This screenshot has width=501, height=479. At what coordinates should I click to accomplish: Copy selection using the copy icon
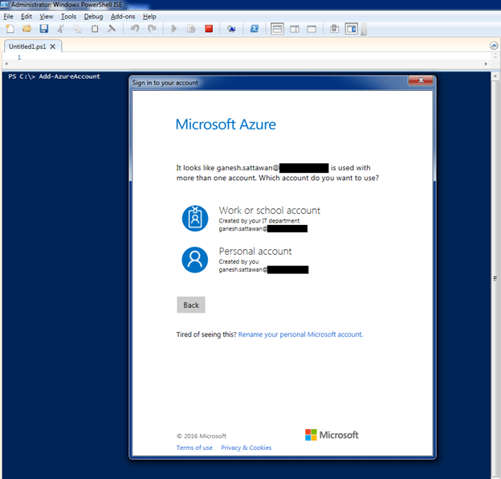point(78,29)
